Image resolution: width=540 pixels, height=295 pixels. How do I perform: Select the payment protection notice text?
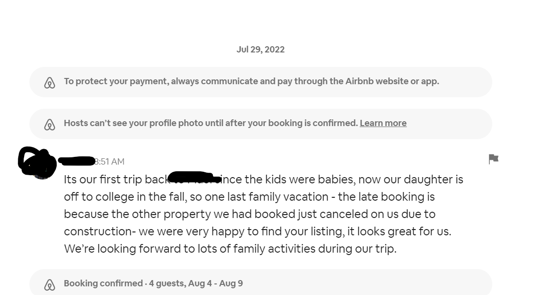pyautogui.click(x=202, y=81)
